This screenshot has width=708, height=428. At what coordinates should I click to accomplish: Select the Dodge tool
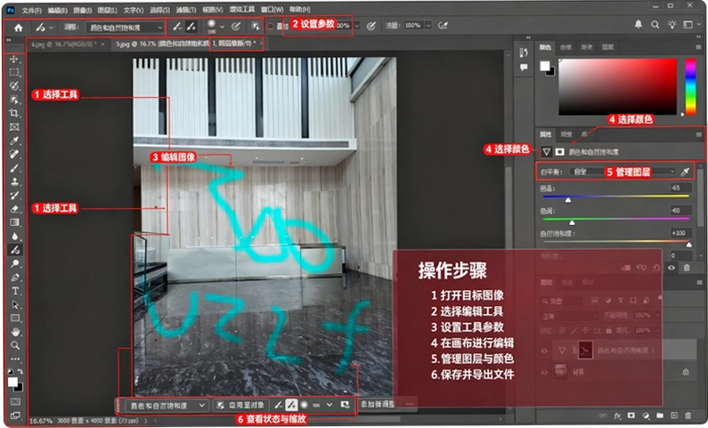point(14,263)
